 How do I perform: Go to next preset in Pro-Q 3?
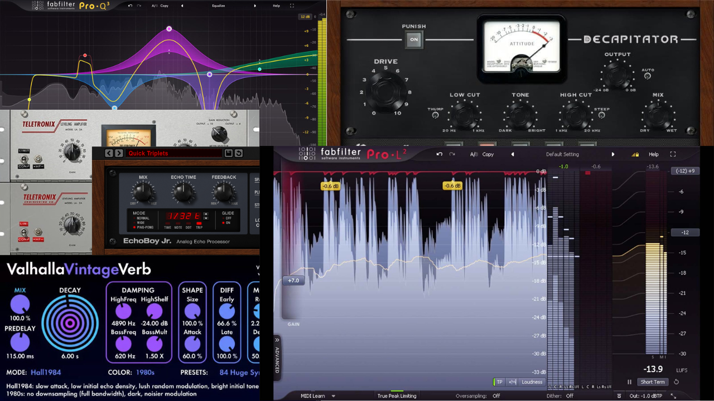point(255,6)
